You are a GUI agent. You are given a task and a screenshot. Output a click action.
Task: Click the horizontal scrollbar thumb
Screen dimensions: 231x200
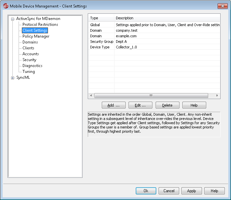point(151,96)
